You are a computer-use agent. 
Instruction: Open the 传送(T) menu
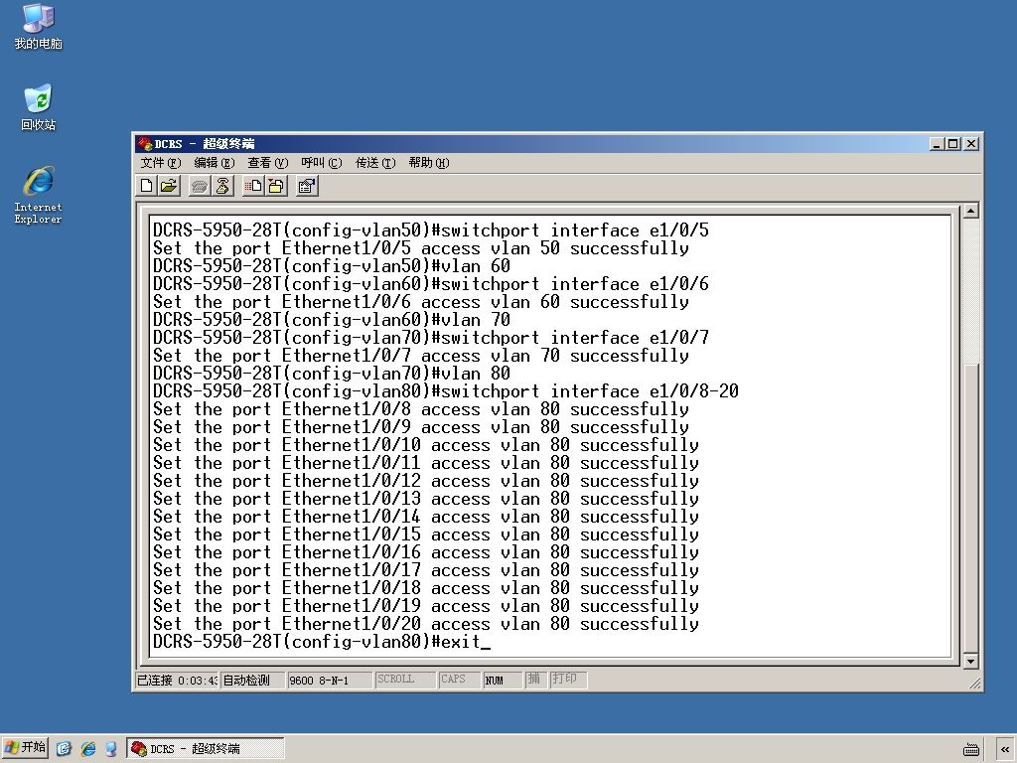[x=374, y=163]
